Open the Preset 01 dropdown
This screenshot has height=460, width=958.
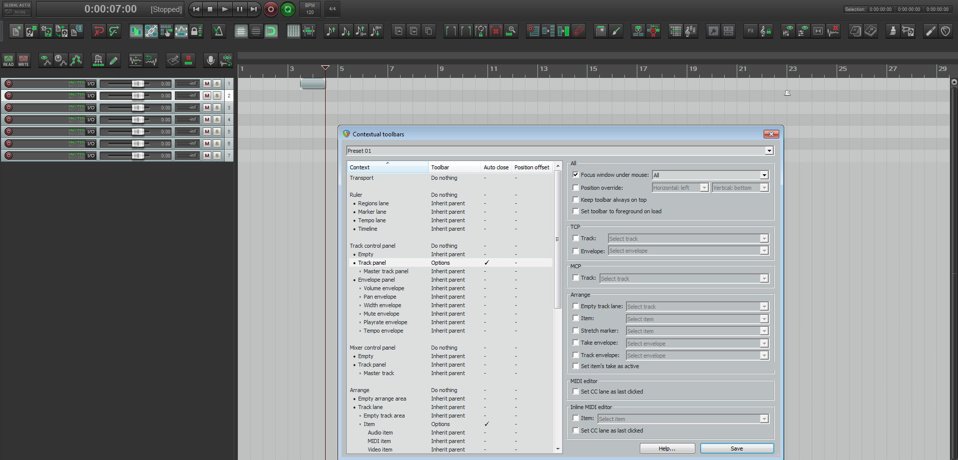pyautogui.click(x=769, y=151)
